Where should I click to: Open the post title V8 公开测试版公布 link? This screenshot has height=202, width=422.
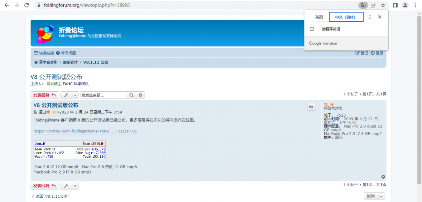[x=56, y=105]
